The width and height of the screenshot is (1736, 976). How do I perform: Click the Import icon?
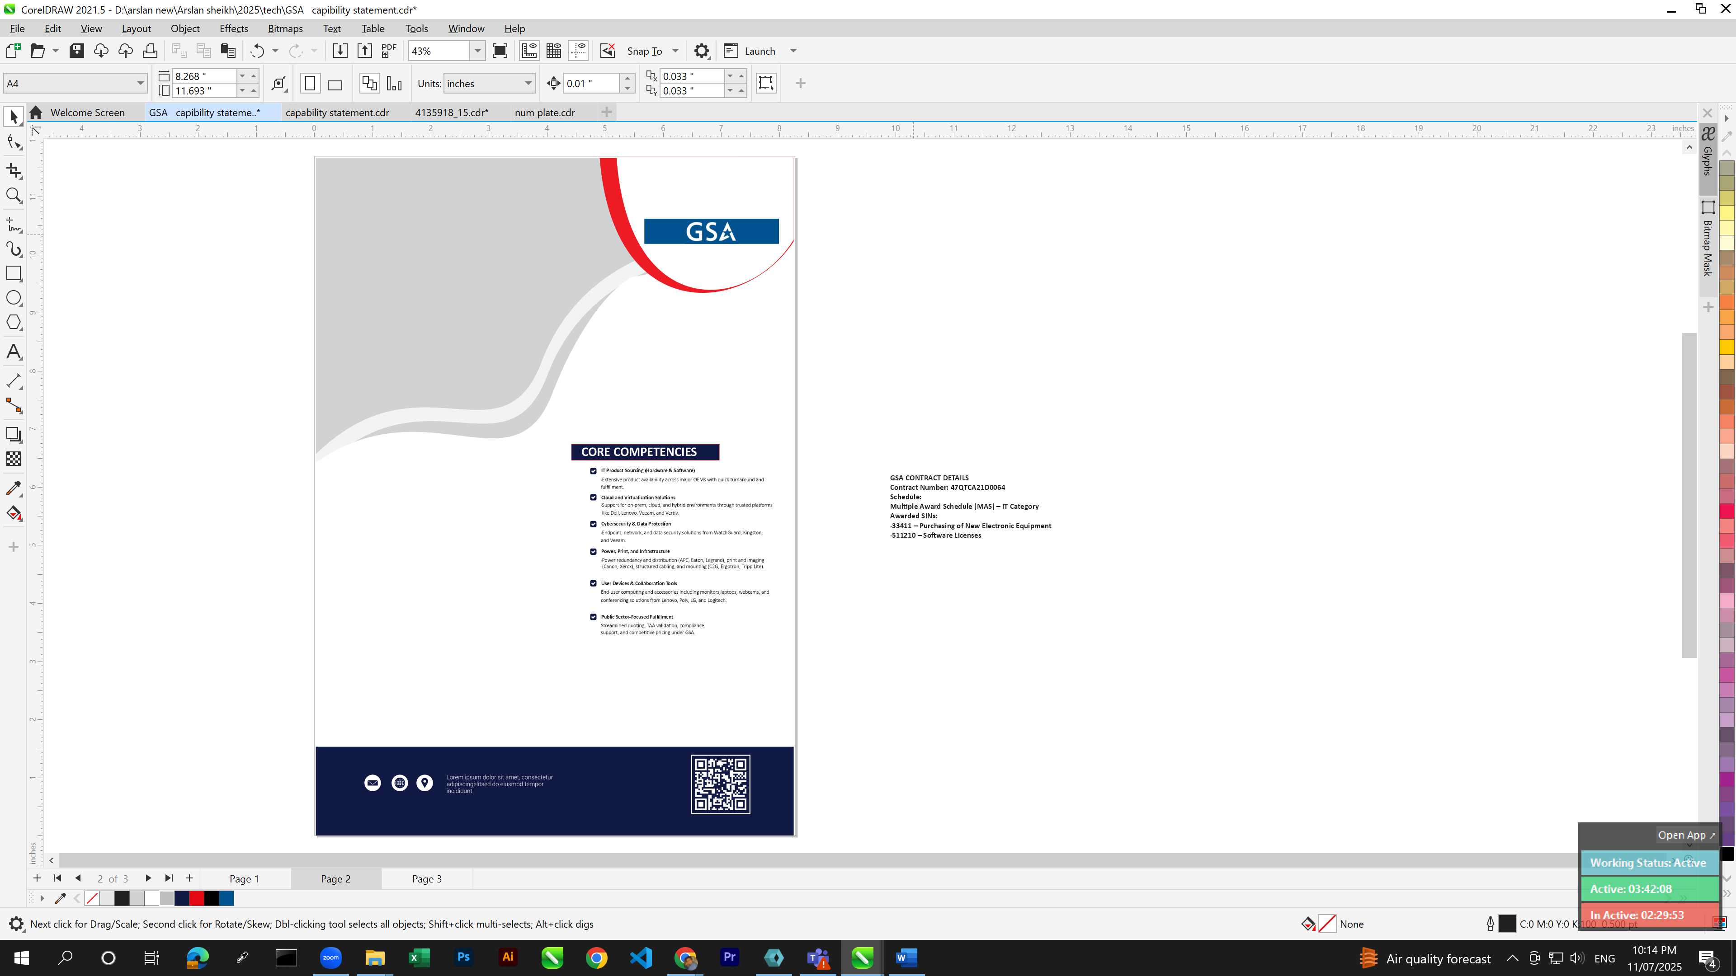(x=340, y=51)
